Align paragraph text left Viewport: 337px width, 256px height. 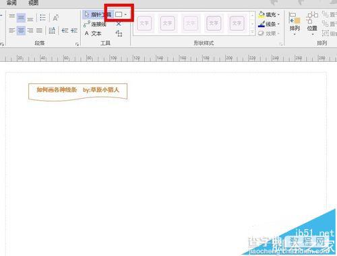(11, 30)
